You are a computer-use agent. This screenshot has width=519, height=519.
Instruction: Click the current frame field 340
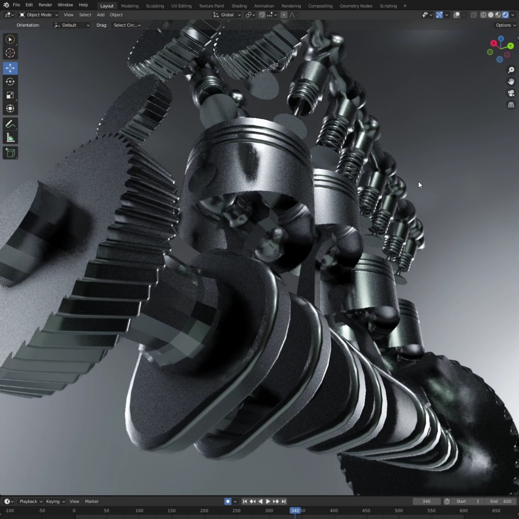point(426,501)
